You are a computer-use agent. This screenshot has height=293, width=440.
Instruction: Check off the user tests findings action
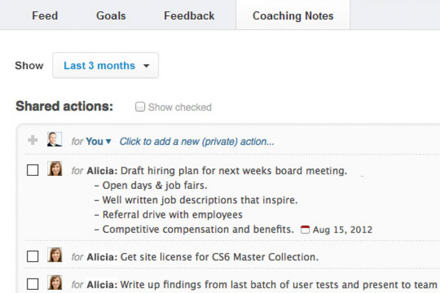tap(33, 284)
